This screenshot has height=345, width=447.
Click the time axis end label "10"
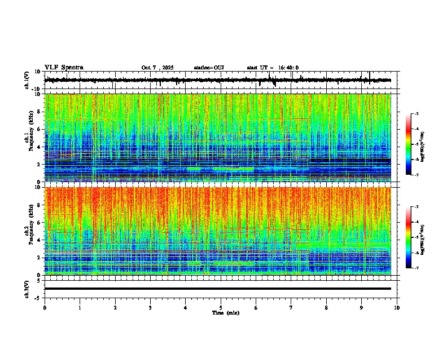click(397, 308)
